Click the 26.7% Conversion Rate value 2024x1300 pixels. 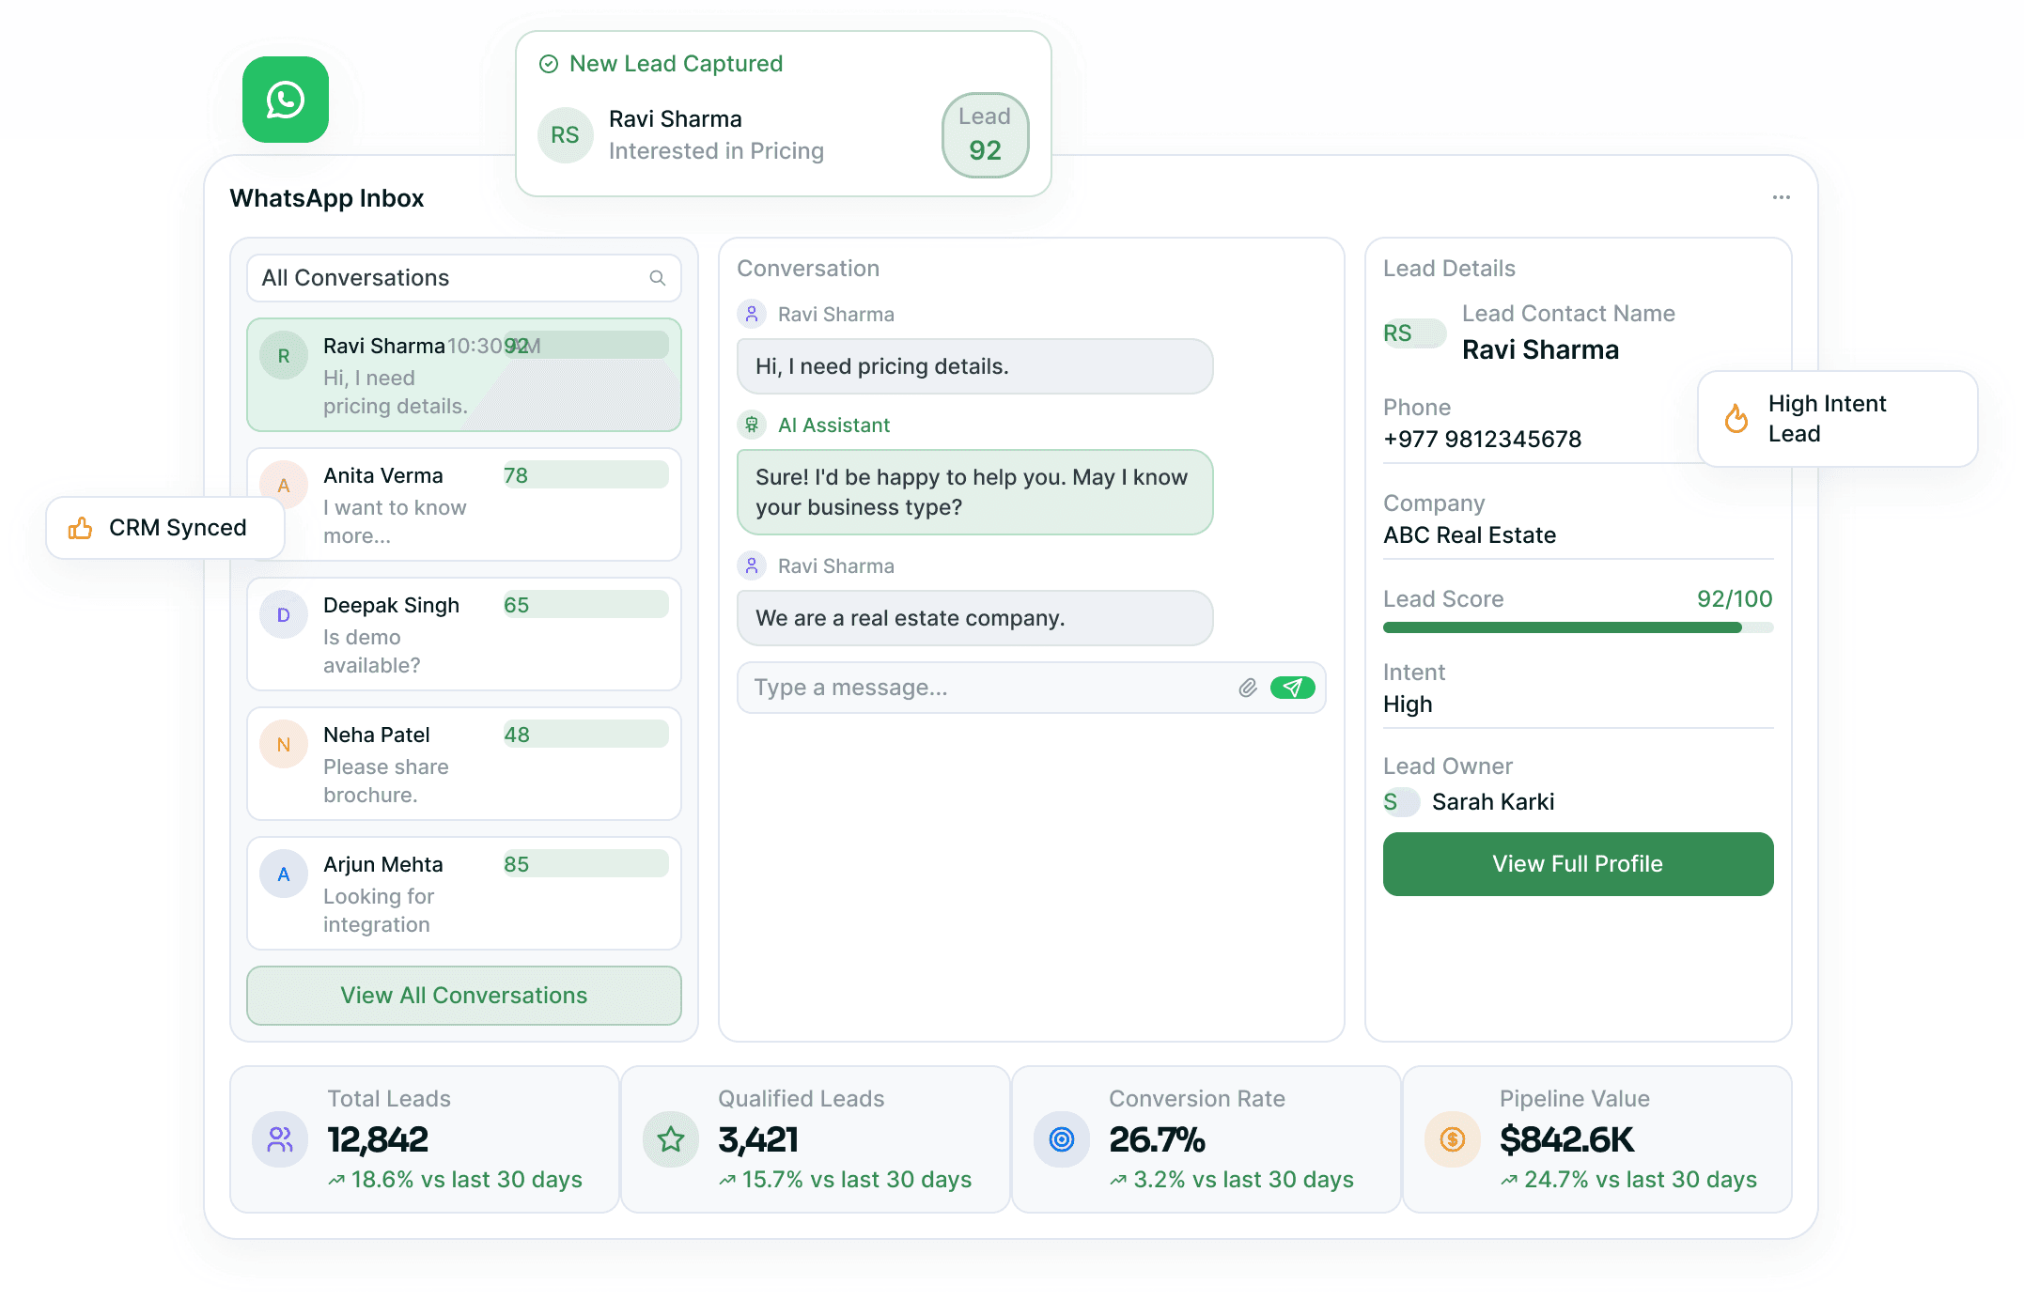[x=1157, y=1139]
